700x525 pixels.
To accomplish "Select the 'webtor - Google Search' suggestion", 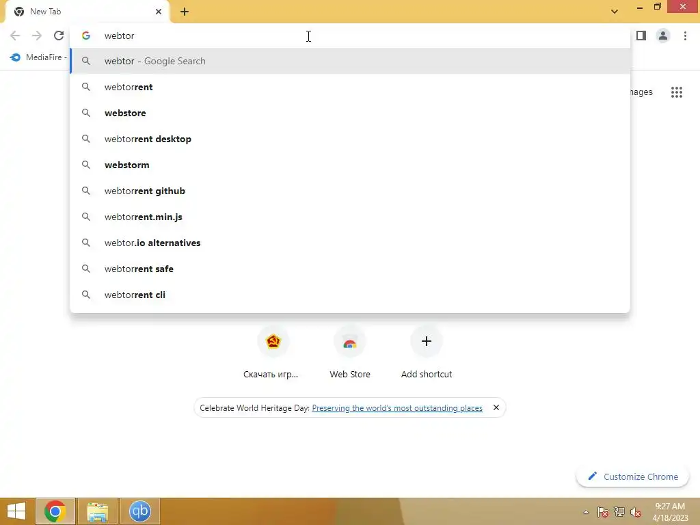I will point(350,61).
